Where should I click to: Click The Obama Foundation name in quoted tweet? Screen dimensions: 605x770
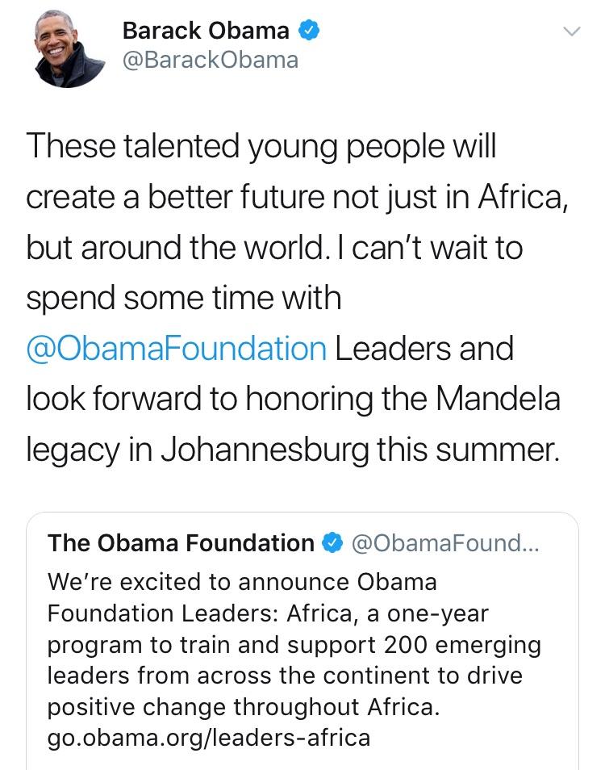coord(181,543)
